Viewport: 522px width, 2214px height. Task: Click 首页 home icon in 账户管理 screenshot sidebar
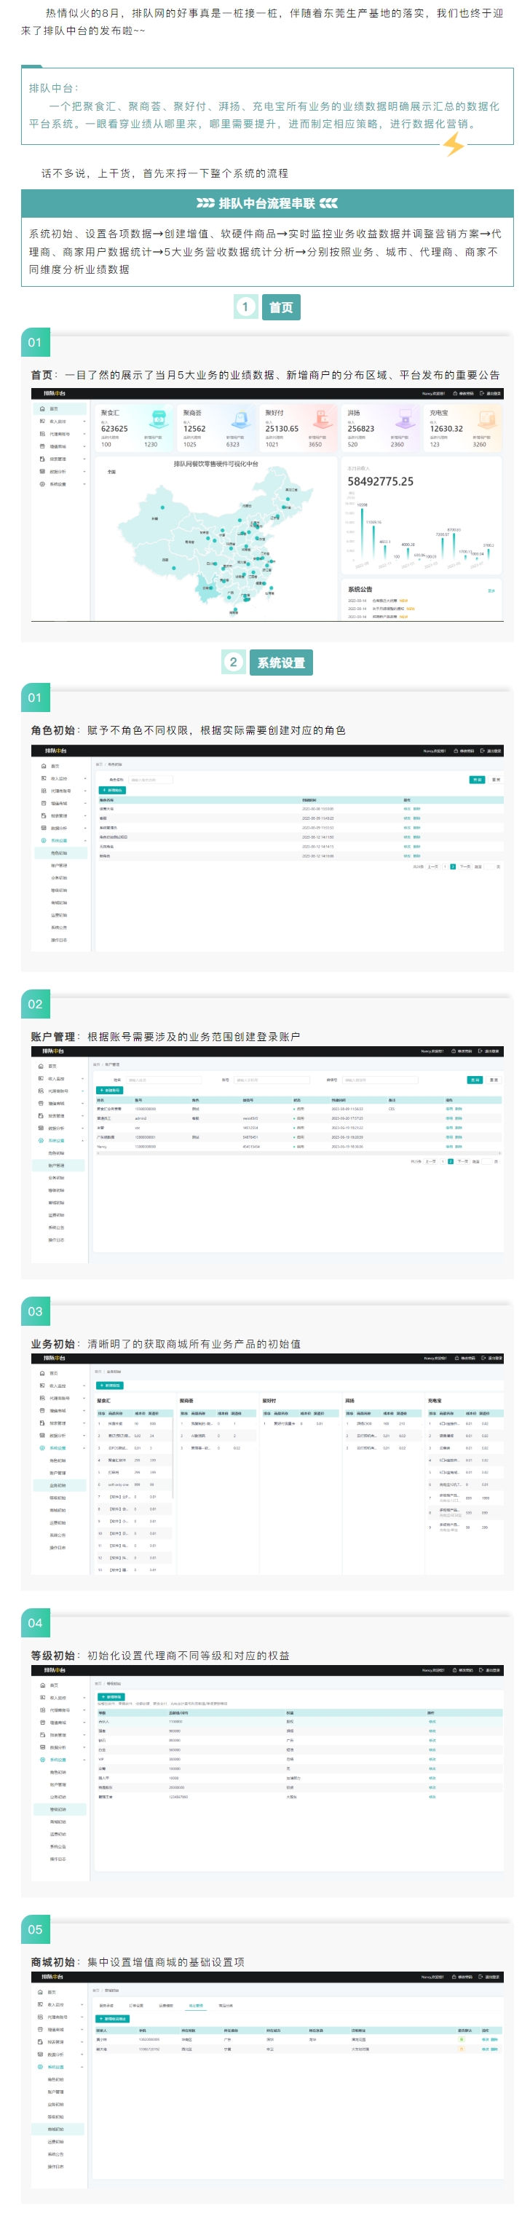41,1066
